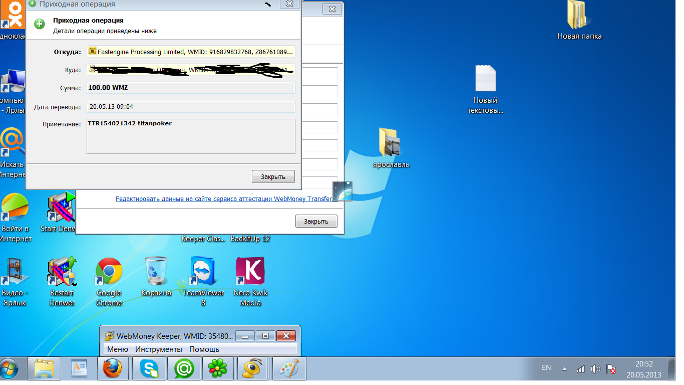684x385 pixels.
Task: Open the network signal tray icon
Action: click(x=581, y=369)
